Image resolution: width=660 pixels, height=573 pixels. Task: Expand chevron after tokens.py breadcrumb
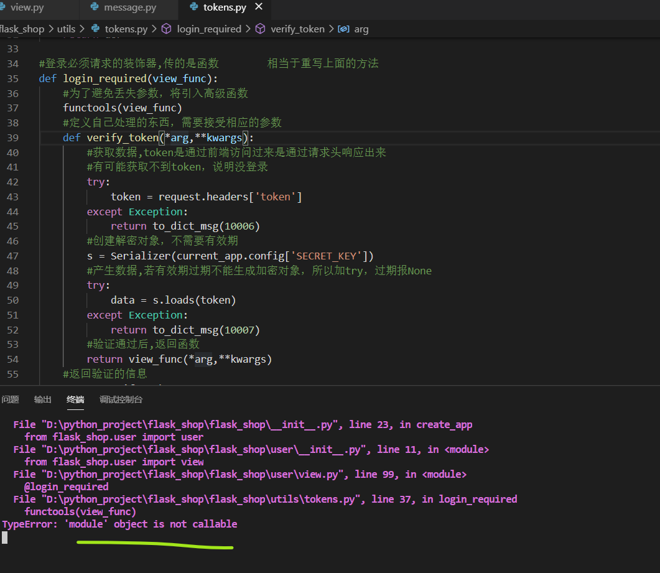tap(154, 29)
